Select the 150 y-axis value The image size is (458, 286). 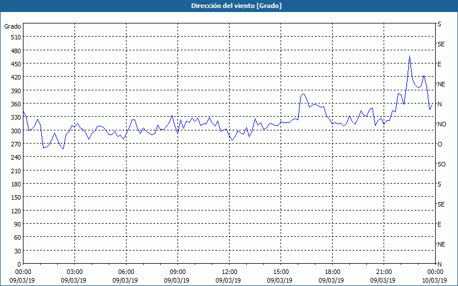click(x=16, y=197)
